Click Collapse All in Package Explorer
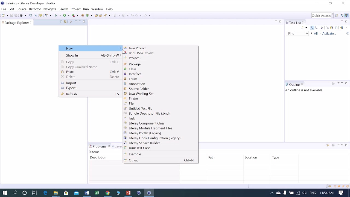The height and width of the screenshot is (197, 350). coord(61,22)
